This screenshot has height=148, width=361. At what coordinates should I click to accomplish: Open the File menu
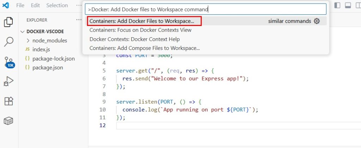click(20, 5)
